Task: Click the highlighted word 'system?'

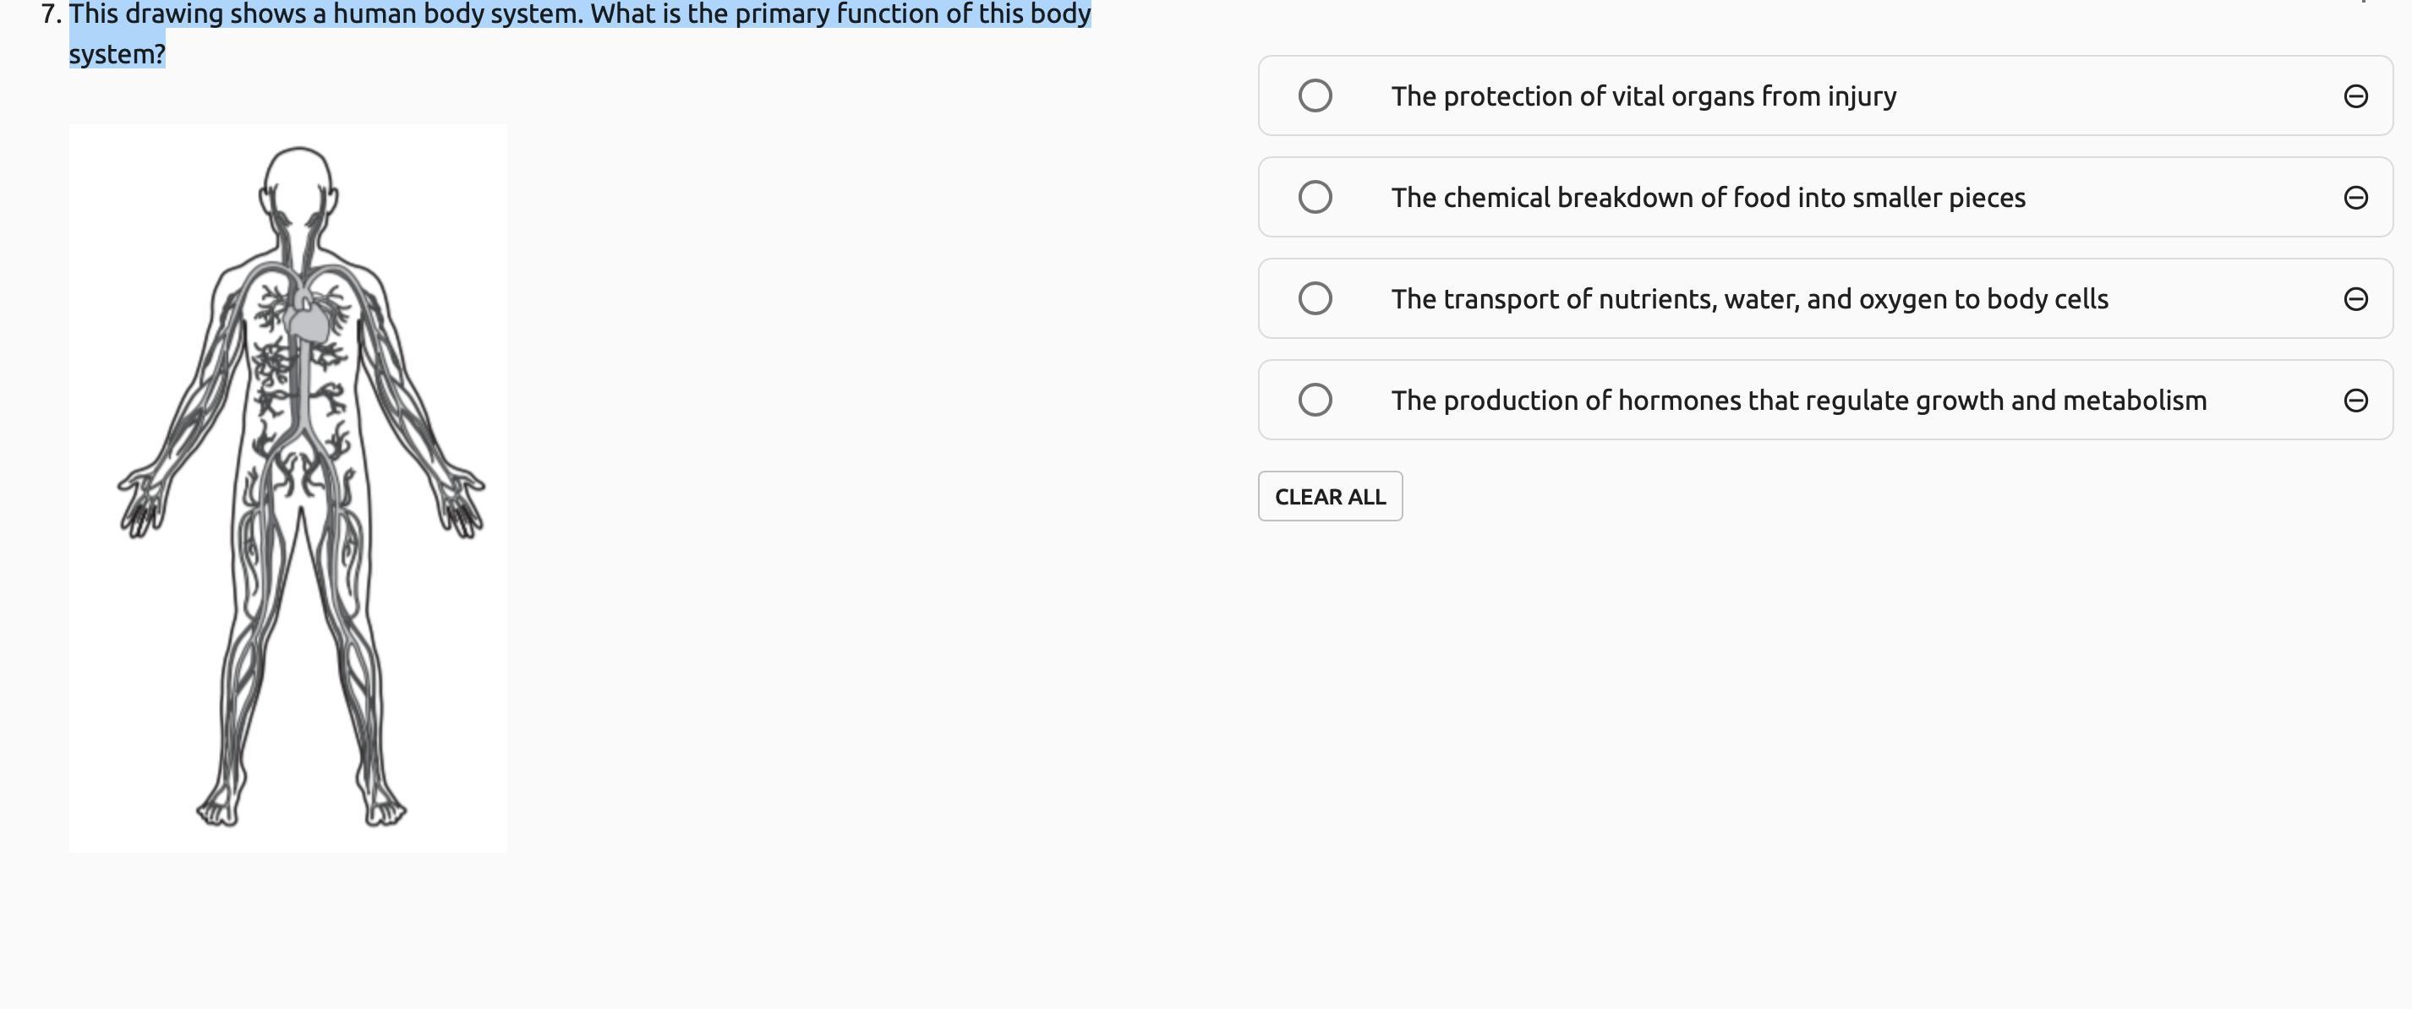Action: click(117, 54)
